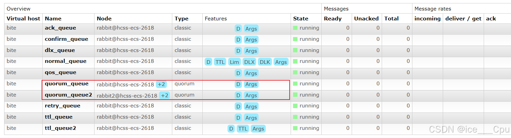This screenshot has width=511, height=138.
Task: Click the D badge of ttl_queue2
Action: click(x=231, y=129)
